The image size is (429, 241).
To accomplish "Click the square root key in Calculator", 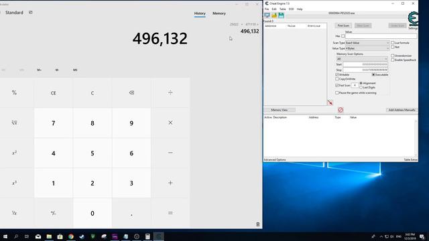I will tap(14, 123).
